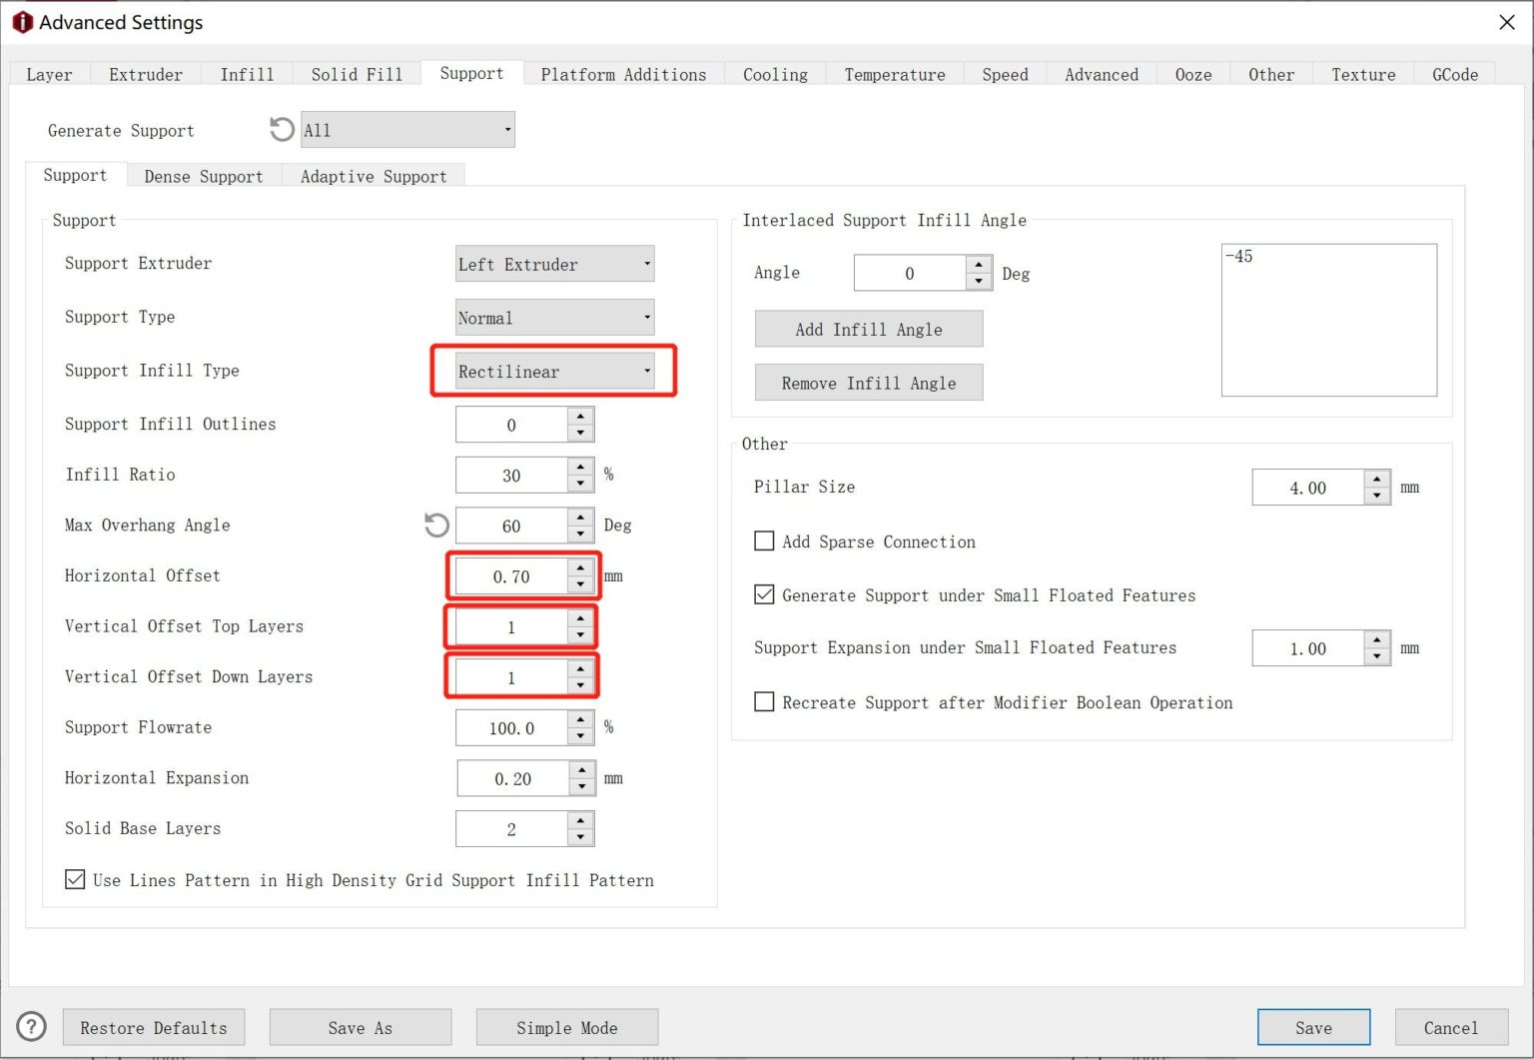Reset Max Overhang Angle with circular arrow icon
Viewport: 1534px width, 1060px height.
click(x=436, y=525)
